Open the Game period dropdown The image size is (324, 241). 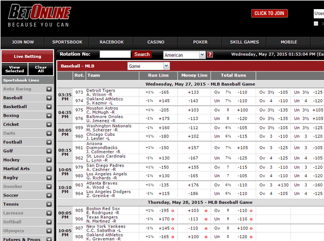pyautogui.click(x=148, y=66)
